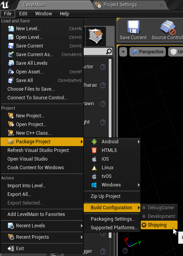Choose Add LevelMain to Favorites
This screenshot has height=256, width=183.
[42, 214]
